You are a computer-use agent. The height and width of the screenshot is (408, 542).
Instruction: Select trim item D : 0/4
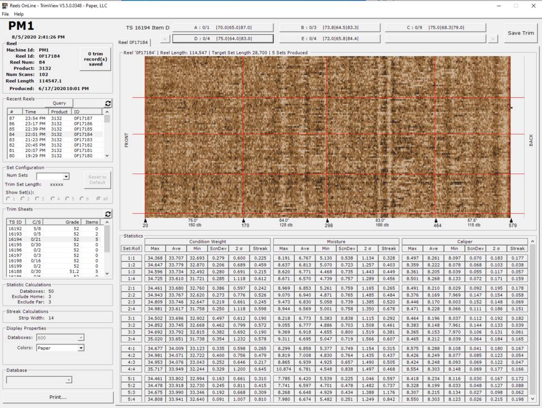[x=223, y=39]
